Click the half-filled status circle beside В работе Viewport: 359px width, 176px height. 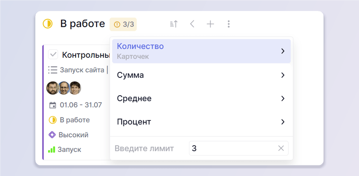47,24
